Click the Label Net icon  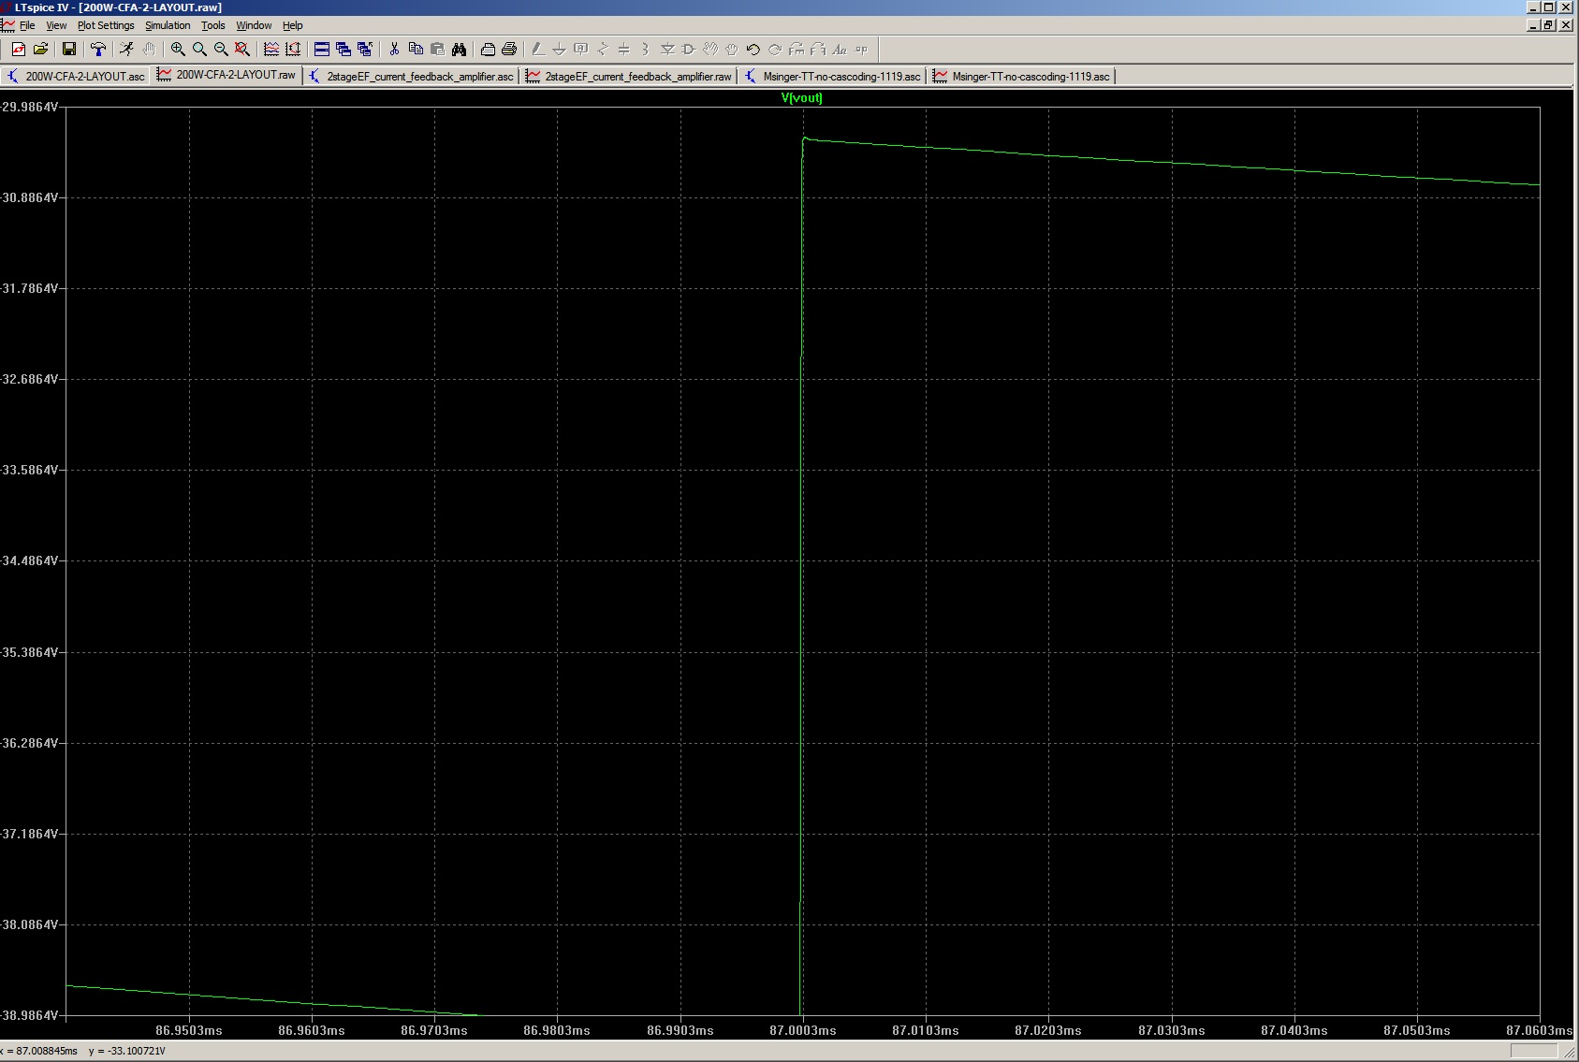(581, 50)
